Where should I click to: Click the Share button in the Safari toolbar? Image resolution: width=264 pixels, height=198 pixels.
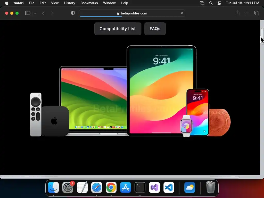[237, 13]
